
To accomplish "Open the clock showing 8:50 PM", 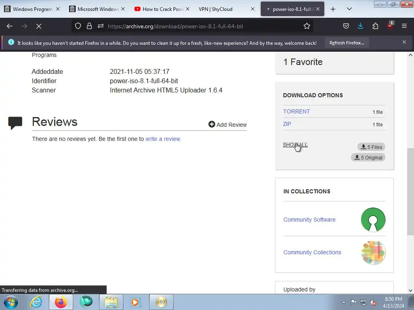I will [x=393, y=302].
